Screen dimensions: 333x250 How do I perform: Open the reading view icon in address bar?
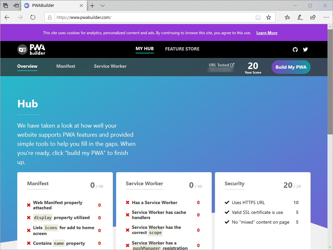point(258,18)
